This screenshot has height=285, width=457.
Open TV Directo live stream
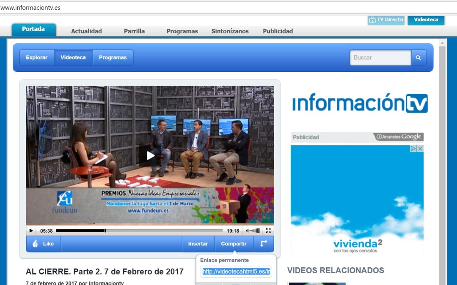click(x=386, y=20)
